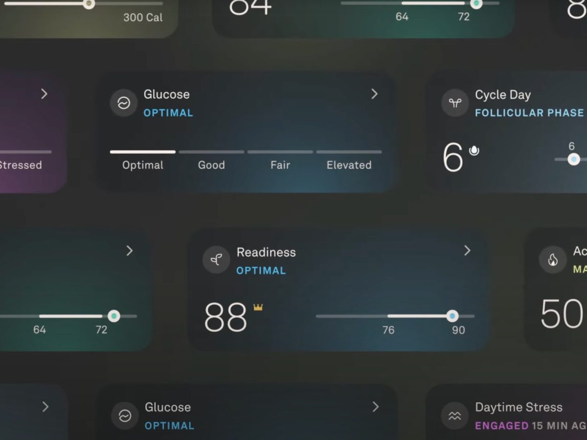Open the Readiness card using its chevron

coord(467,251)
